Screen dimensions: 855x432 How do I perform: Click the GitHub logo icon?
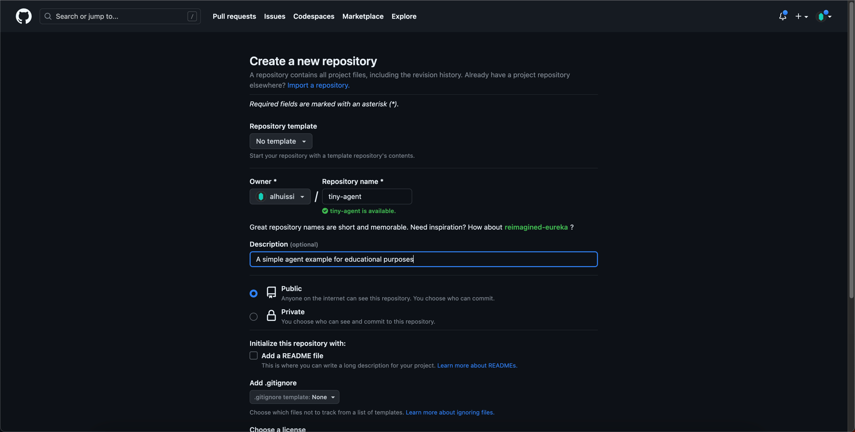click(24, 16)
